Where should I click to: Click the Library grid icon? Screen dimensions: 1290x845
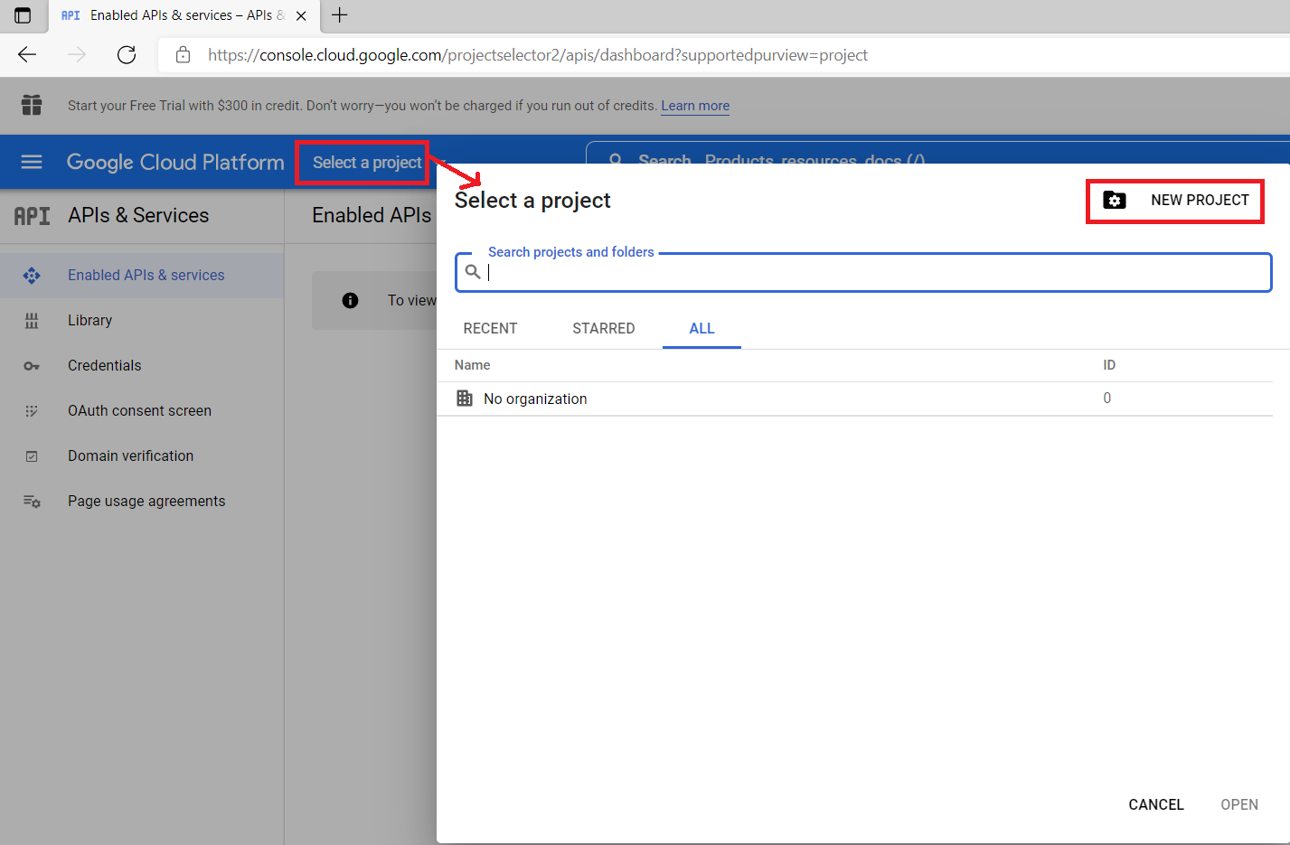[32, 321]
